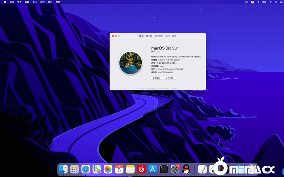The image size is (284, 177).
Task: Open Launchpad in the Dock
Action: tap(74, 169)
